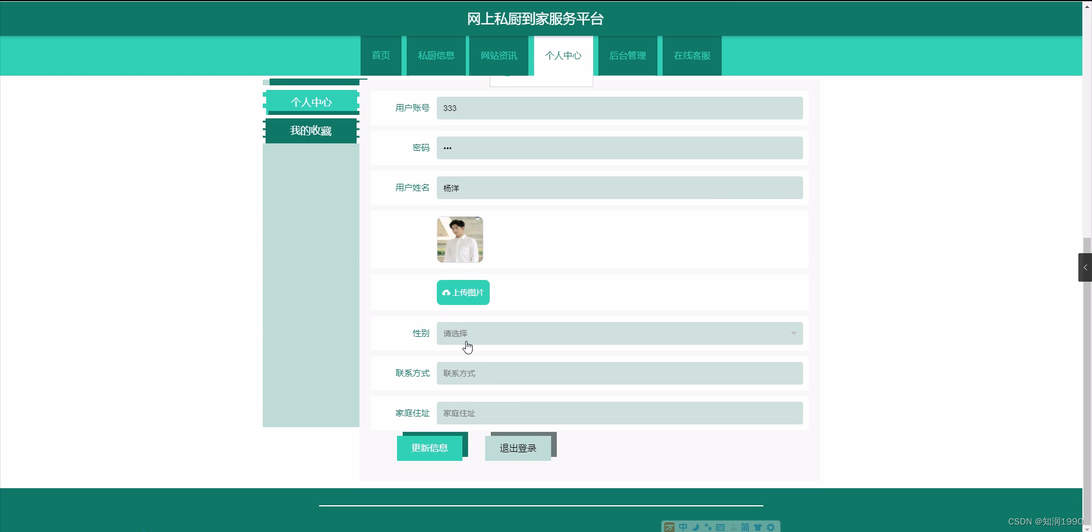Switch to the 个人中心 navigation tab

tap(563, 55)
